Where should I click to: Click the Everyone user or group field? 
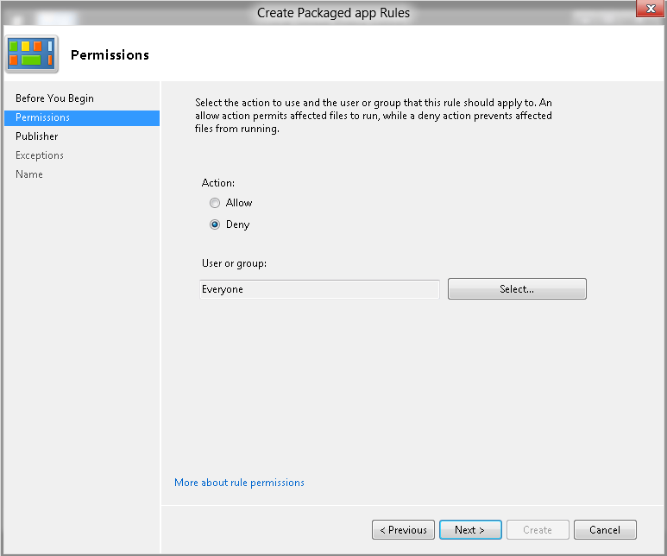click(319, 289)
